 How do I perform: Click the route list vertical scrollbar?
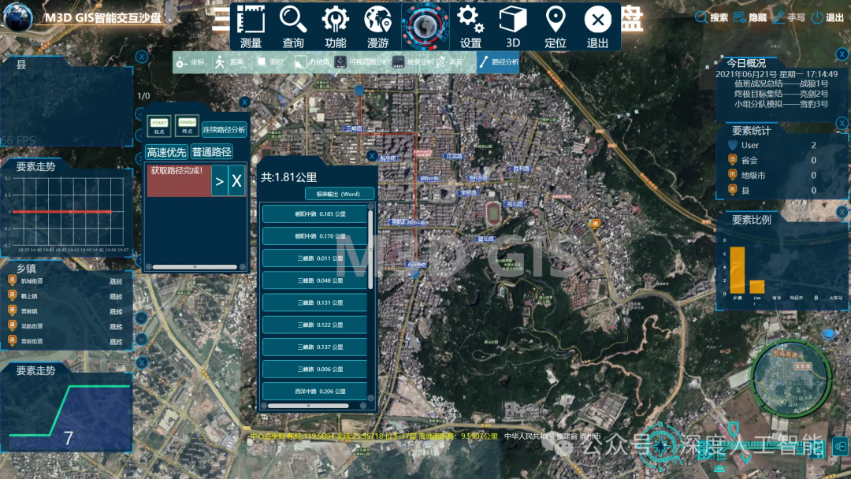[371, 250]
